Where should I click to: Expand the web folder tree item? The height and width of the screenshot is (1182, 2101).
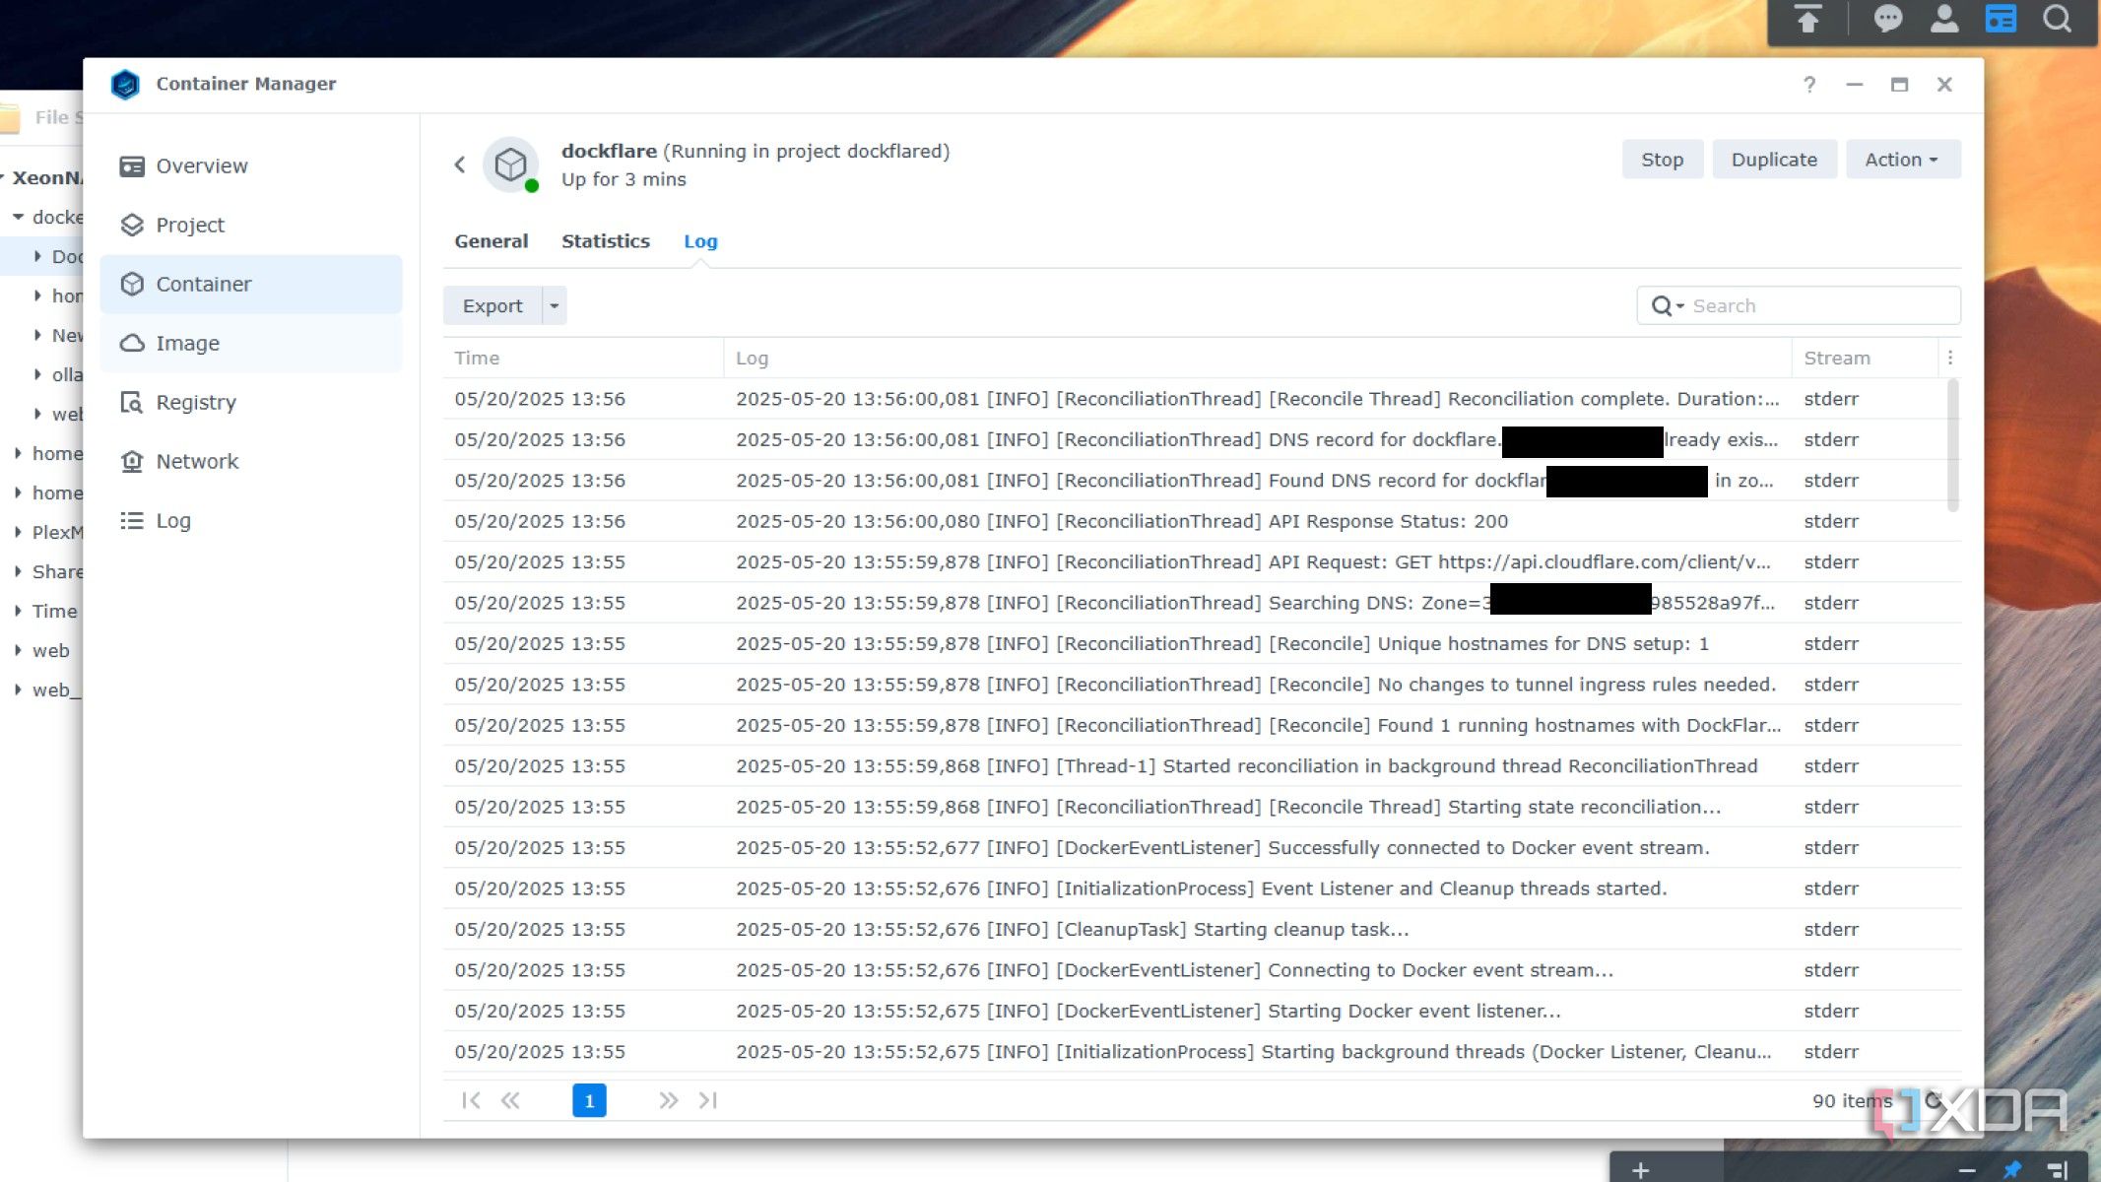tap(19, 650)
